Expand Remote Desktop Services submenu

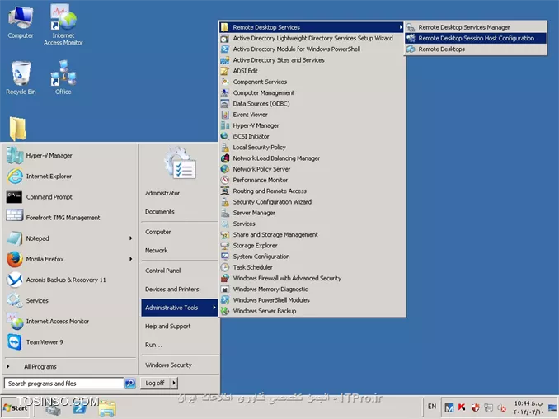[x=312, y=27]
